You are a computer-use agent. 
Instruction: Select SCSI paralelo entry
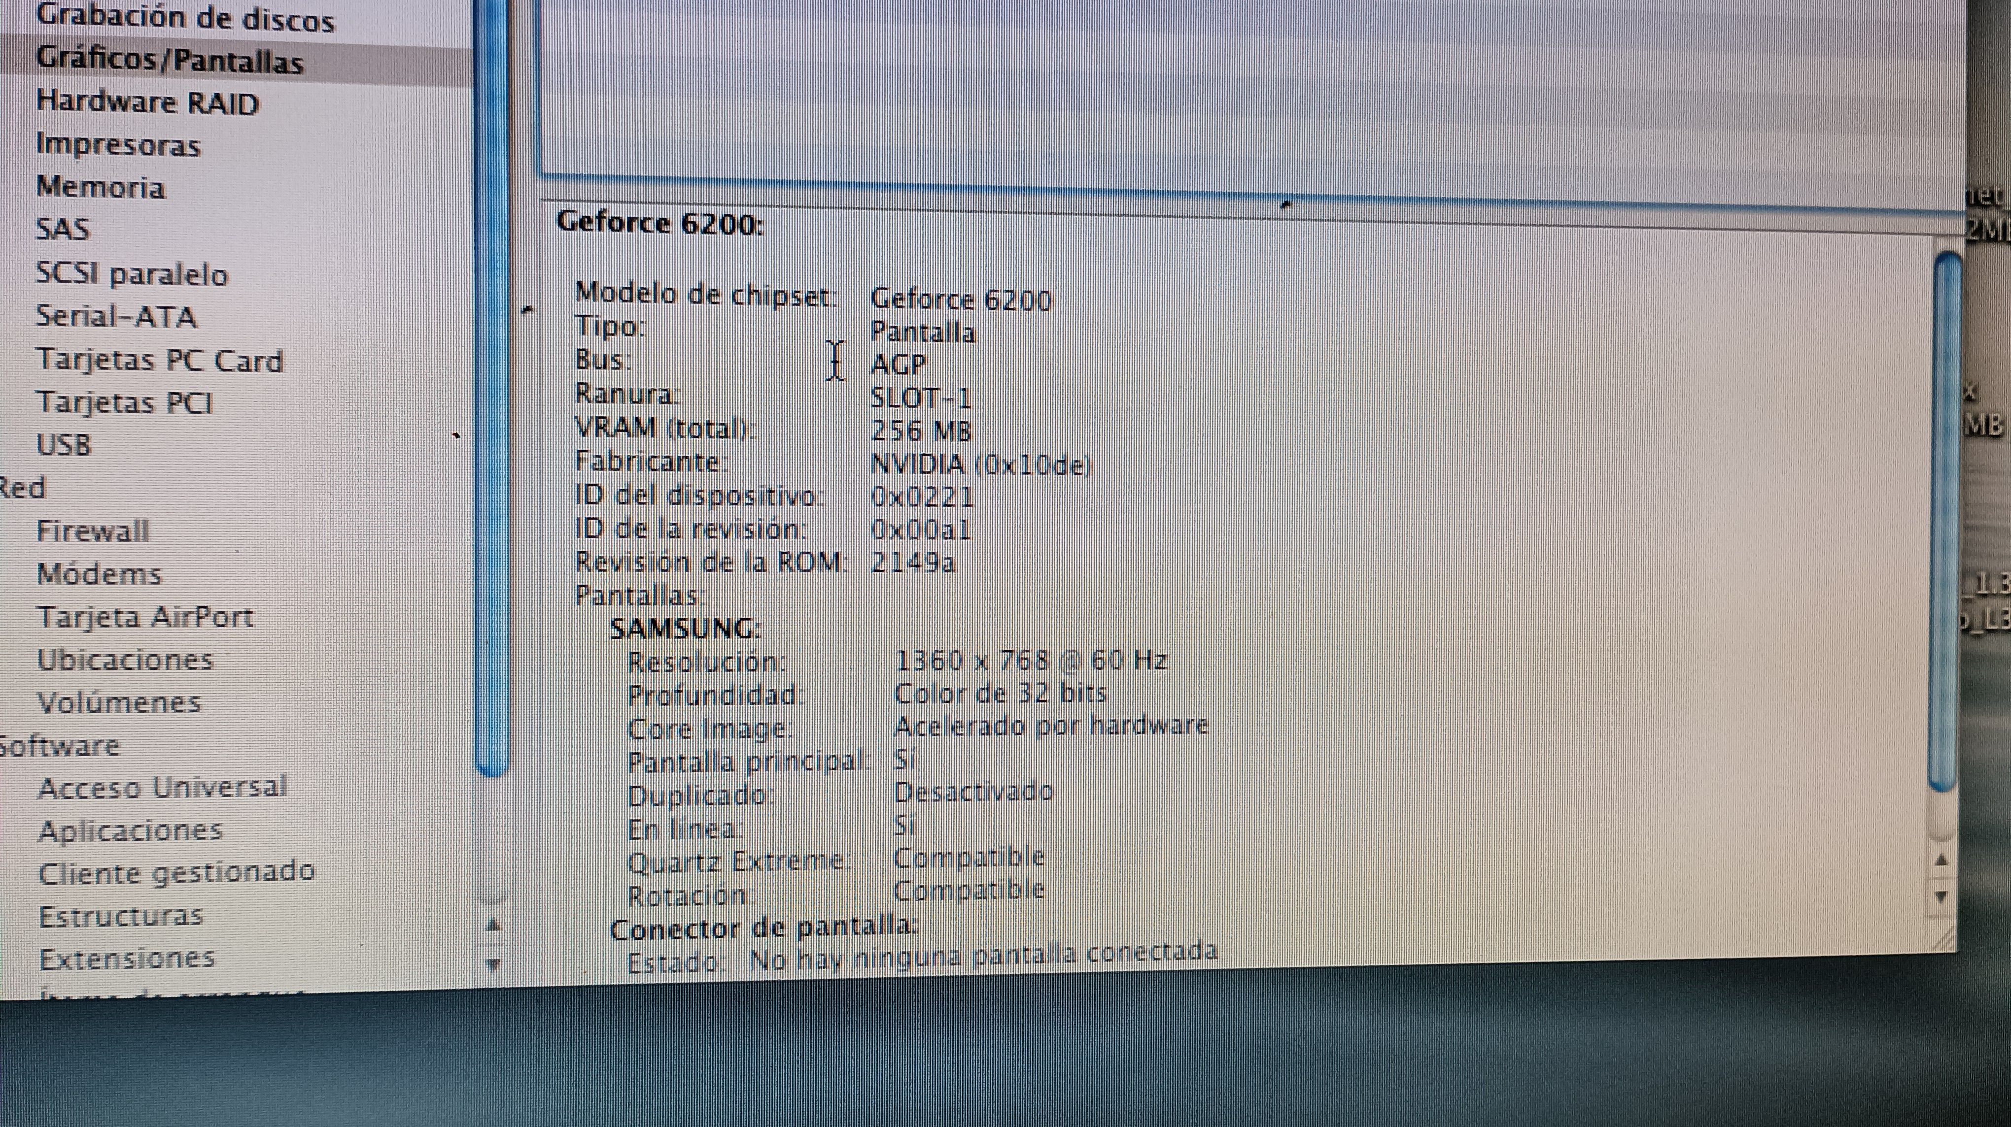pyautogui.click(x=132, y=274)
